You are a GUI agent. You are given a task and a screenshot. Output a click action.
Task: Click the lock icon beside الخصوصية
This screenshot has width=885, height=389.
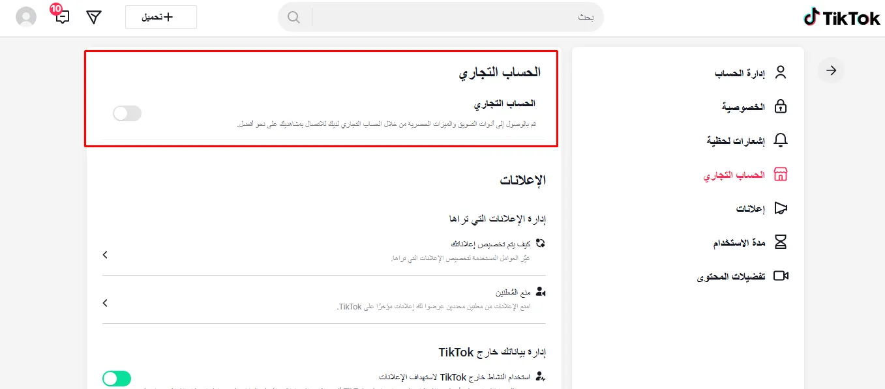tap(781, 106)
